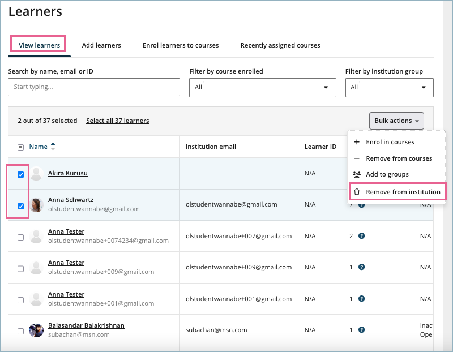Switch to the Add learners tab
The image size is (453, 352).
101,45
